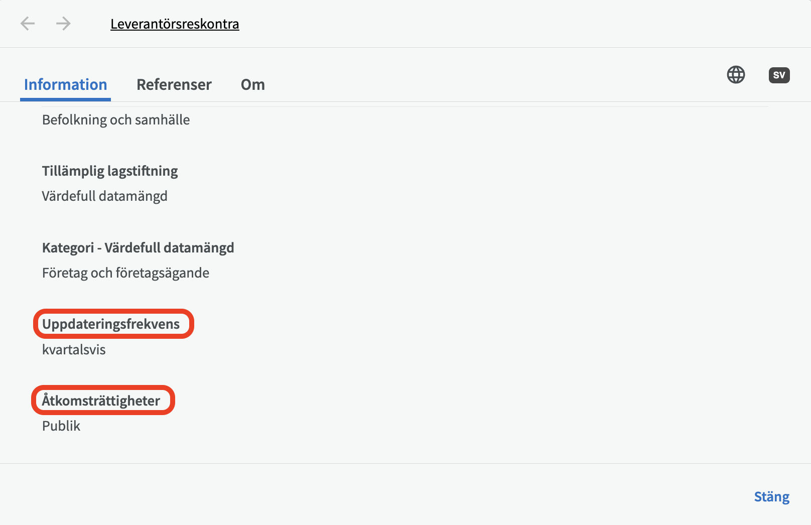Click the globe language icon
This screenshot has height=525, width=811.
pos(736,75)
